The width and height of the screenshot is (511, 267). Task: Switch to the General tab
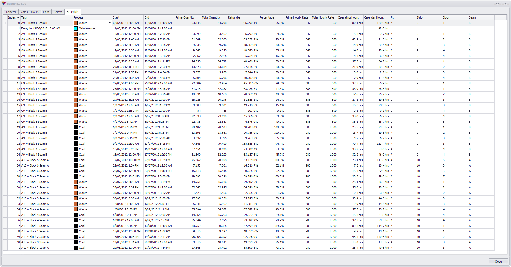click(x=11, y=12)
